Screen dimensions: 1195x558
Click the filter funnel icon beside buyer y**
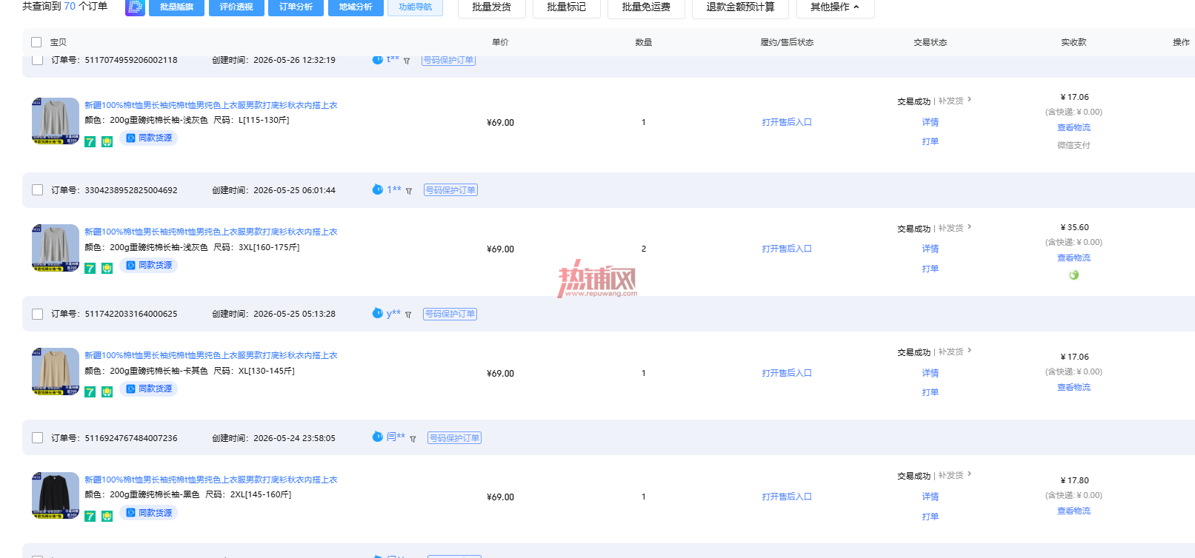[408, 315]
